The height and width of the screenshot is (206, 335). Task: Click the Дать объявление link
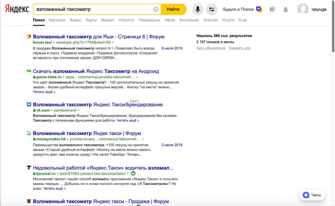(x=211, y=48)
